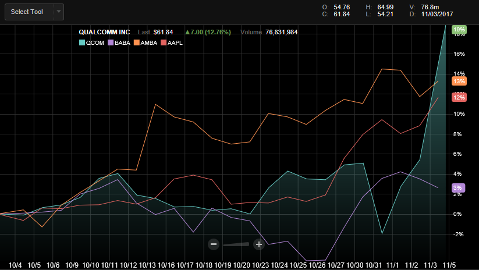Click the low price 54.21
The width and height of the screenshot is (479, 270).
385,14
